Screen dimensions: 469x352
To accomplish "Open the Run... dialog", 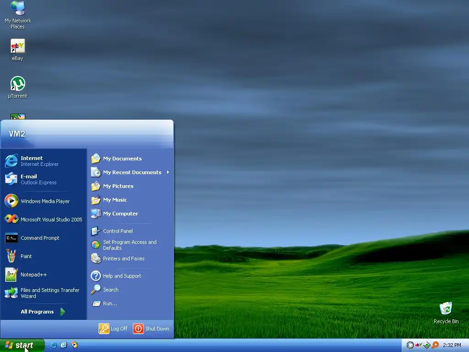I will click(x=131, y=303).
